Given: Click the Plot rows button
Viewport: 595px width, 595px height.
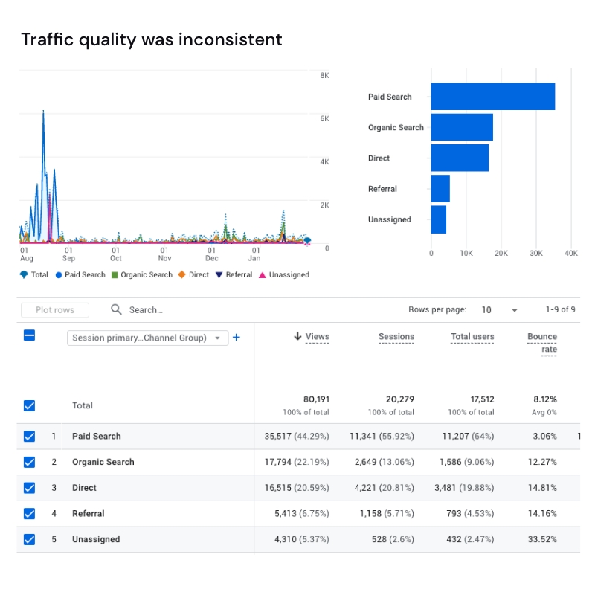Looking at the screenshot, I should (x=54, y=309).
